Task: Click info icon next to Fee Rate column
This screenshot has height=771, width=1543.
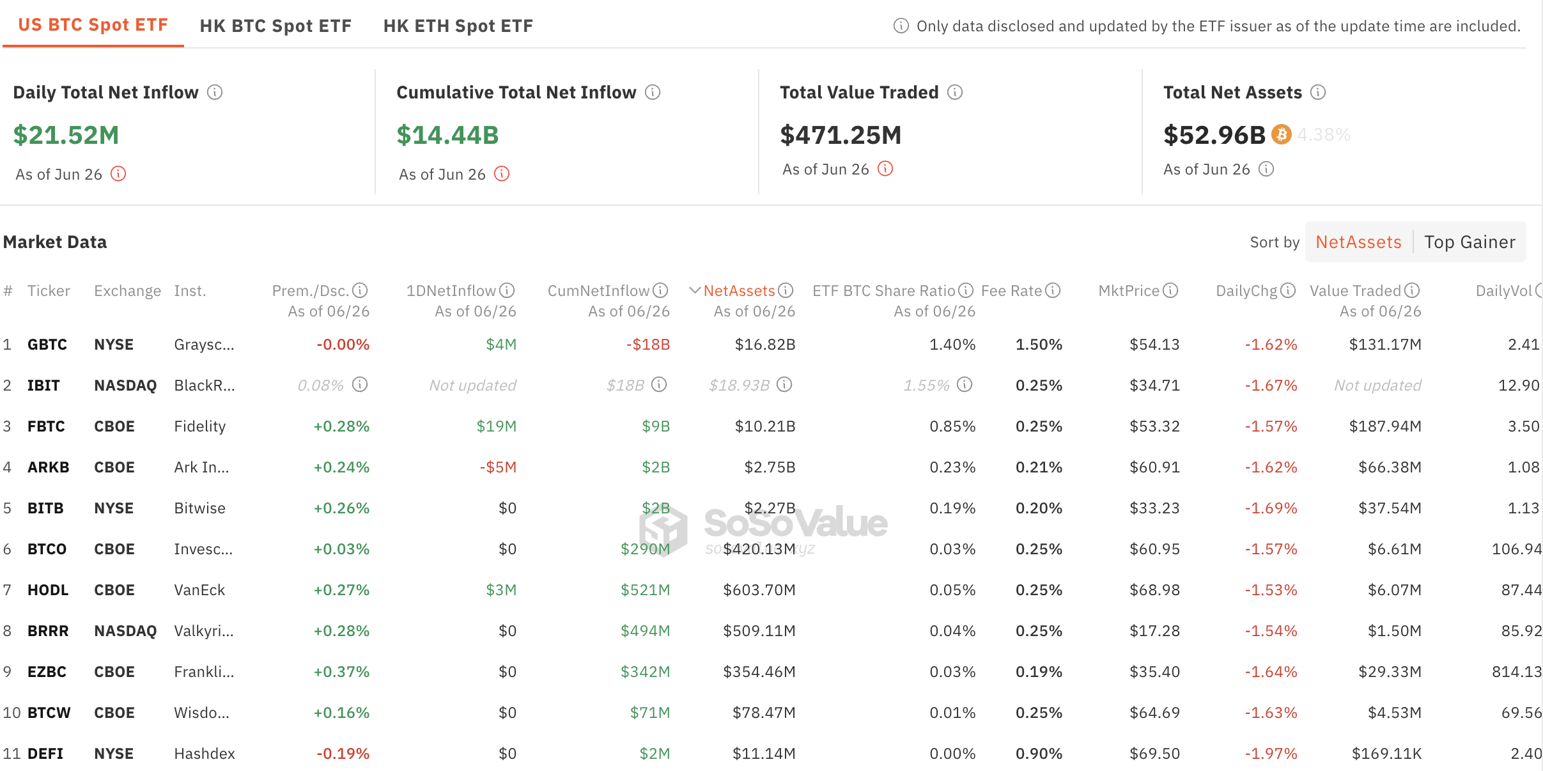Action: (1053, 291)
